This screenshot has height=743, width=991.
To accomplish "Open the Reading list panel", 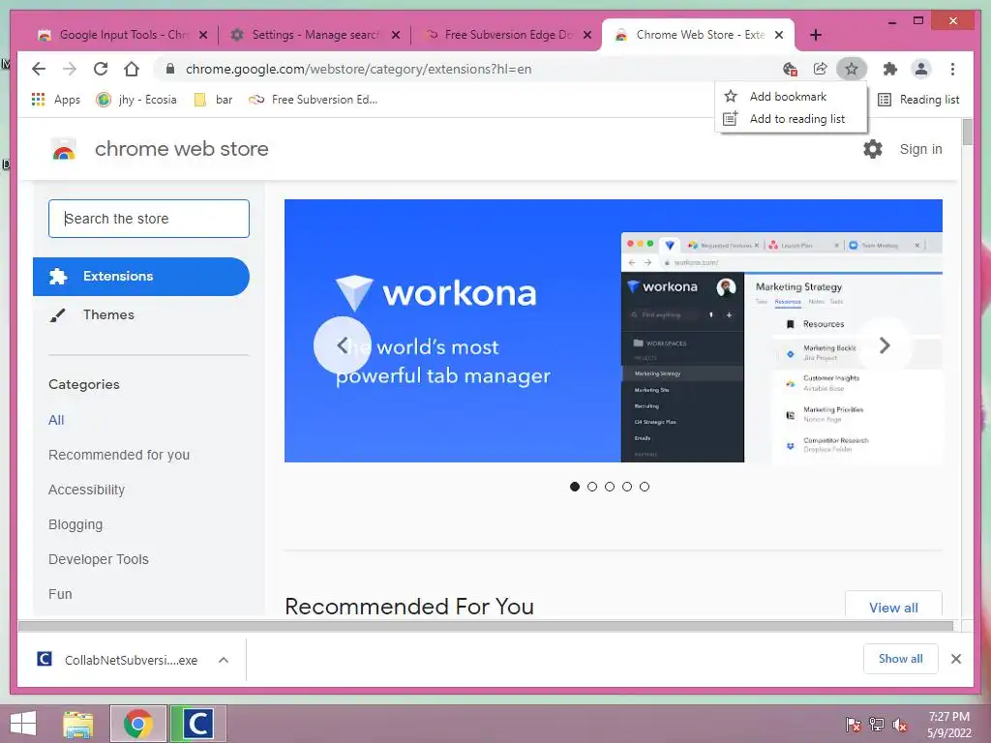I will (x=919, y=100).
